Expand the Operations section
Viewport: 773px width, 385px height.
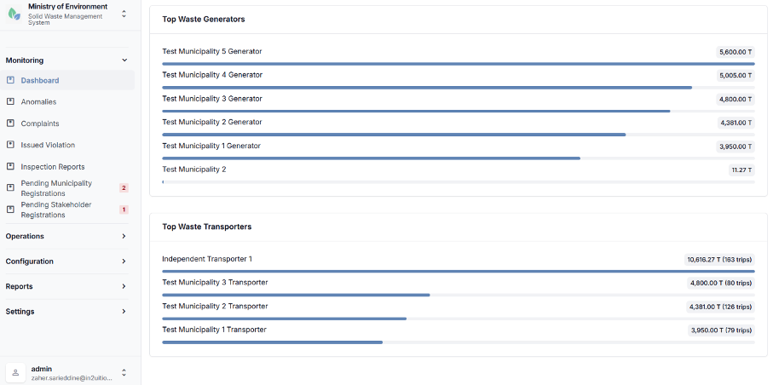click(x=66, y=236)
